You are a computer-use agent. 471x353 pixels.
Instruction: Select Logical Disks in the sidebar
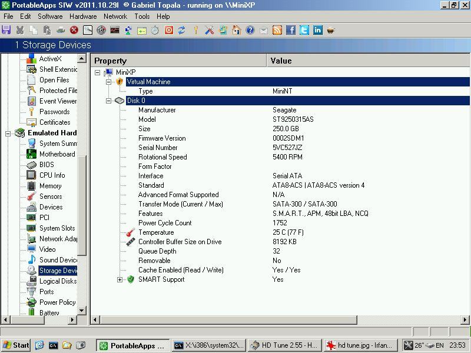tap(58, 281)
